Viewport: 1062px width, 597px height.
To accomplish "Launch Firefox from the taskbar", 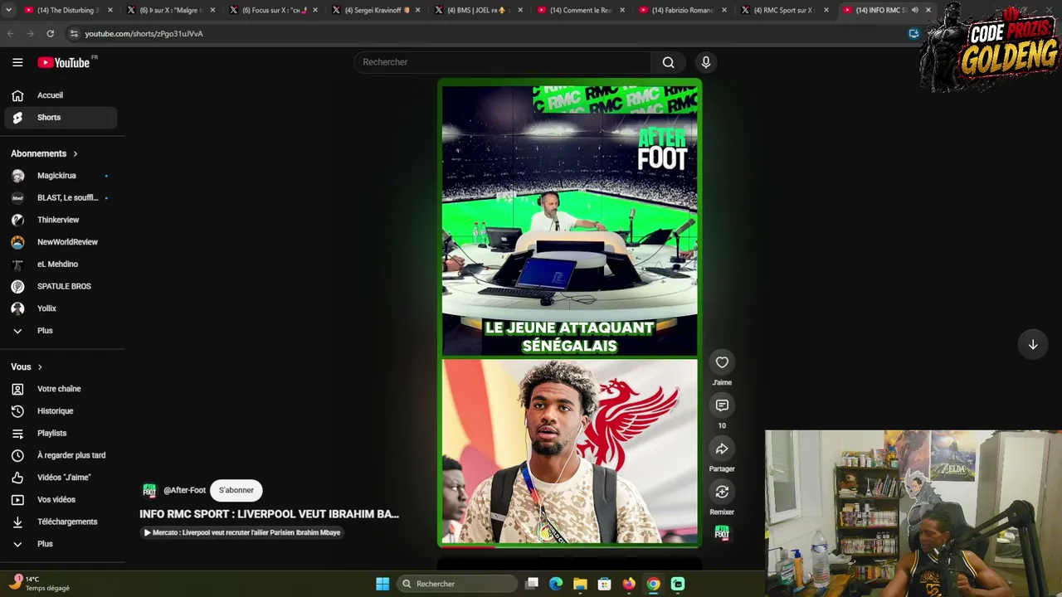I will pos(629,584).
